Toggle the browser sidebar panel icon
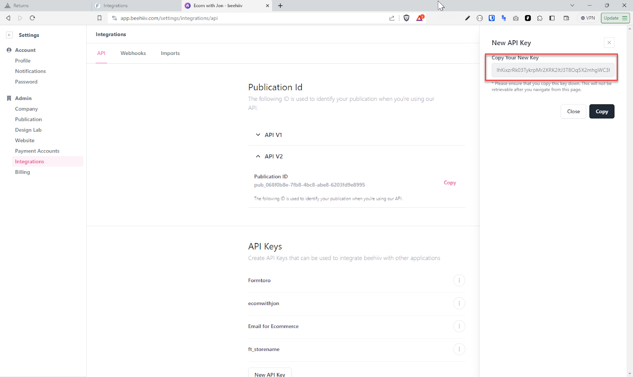This screenshot has width=633, height=377. tap(552, 18)
